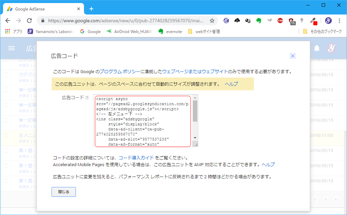This screenshot has width=347, height=215.
Task: Bookmark this page with the star icon
Action: point(212,21)
